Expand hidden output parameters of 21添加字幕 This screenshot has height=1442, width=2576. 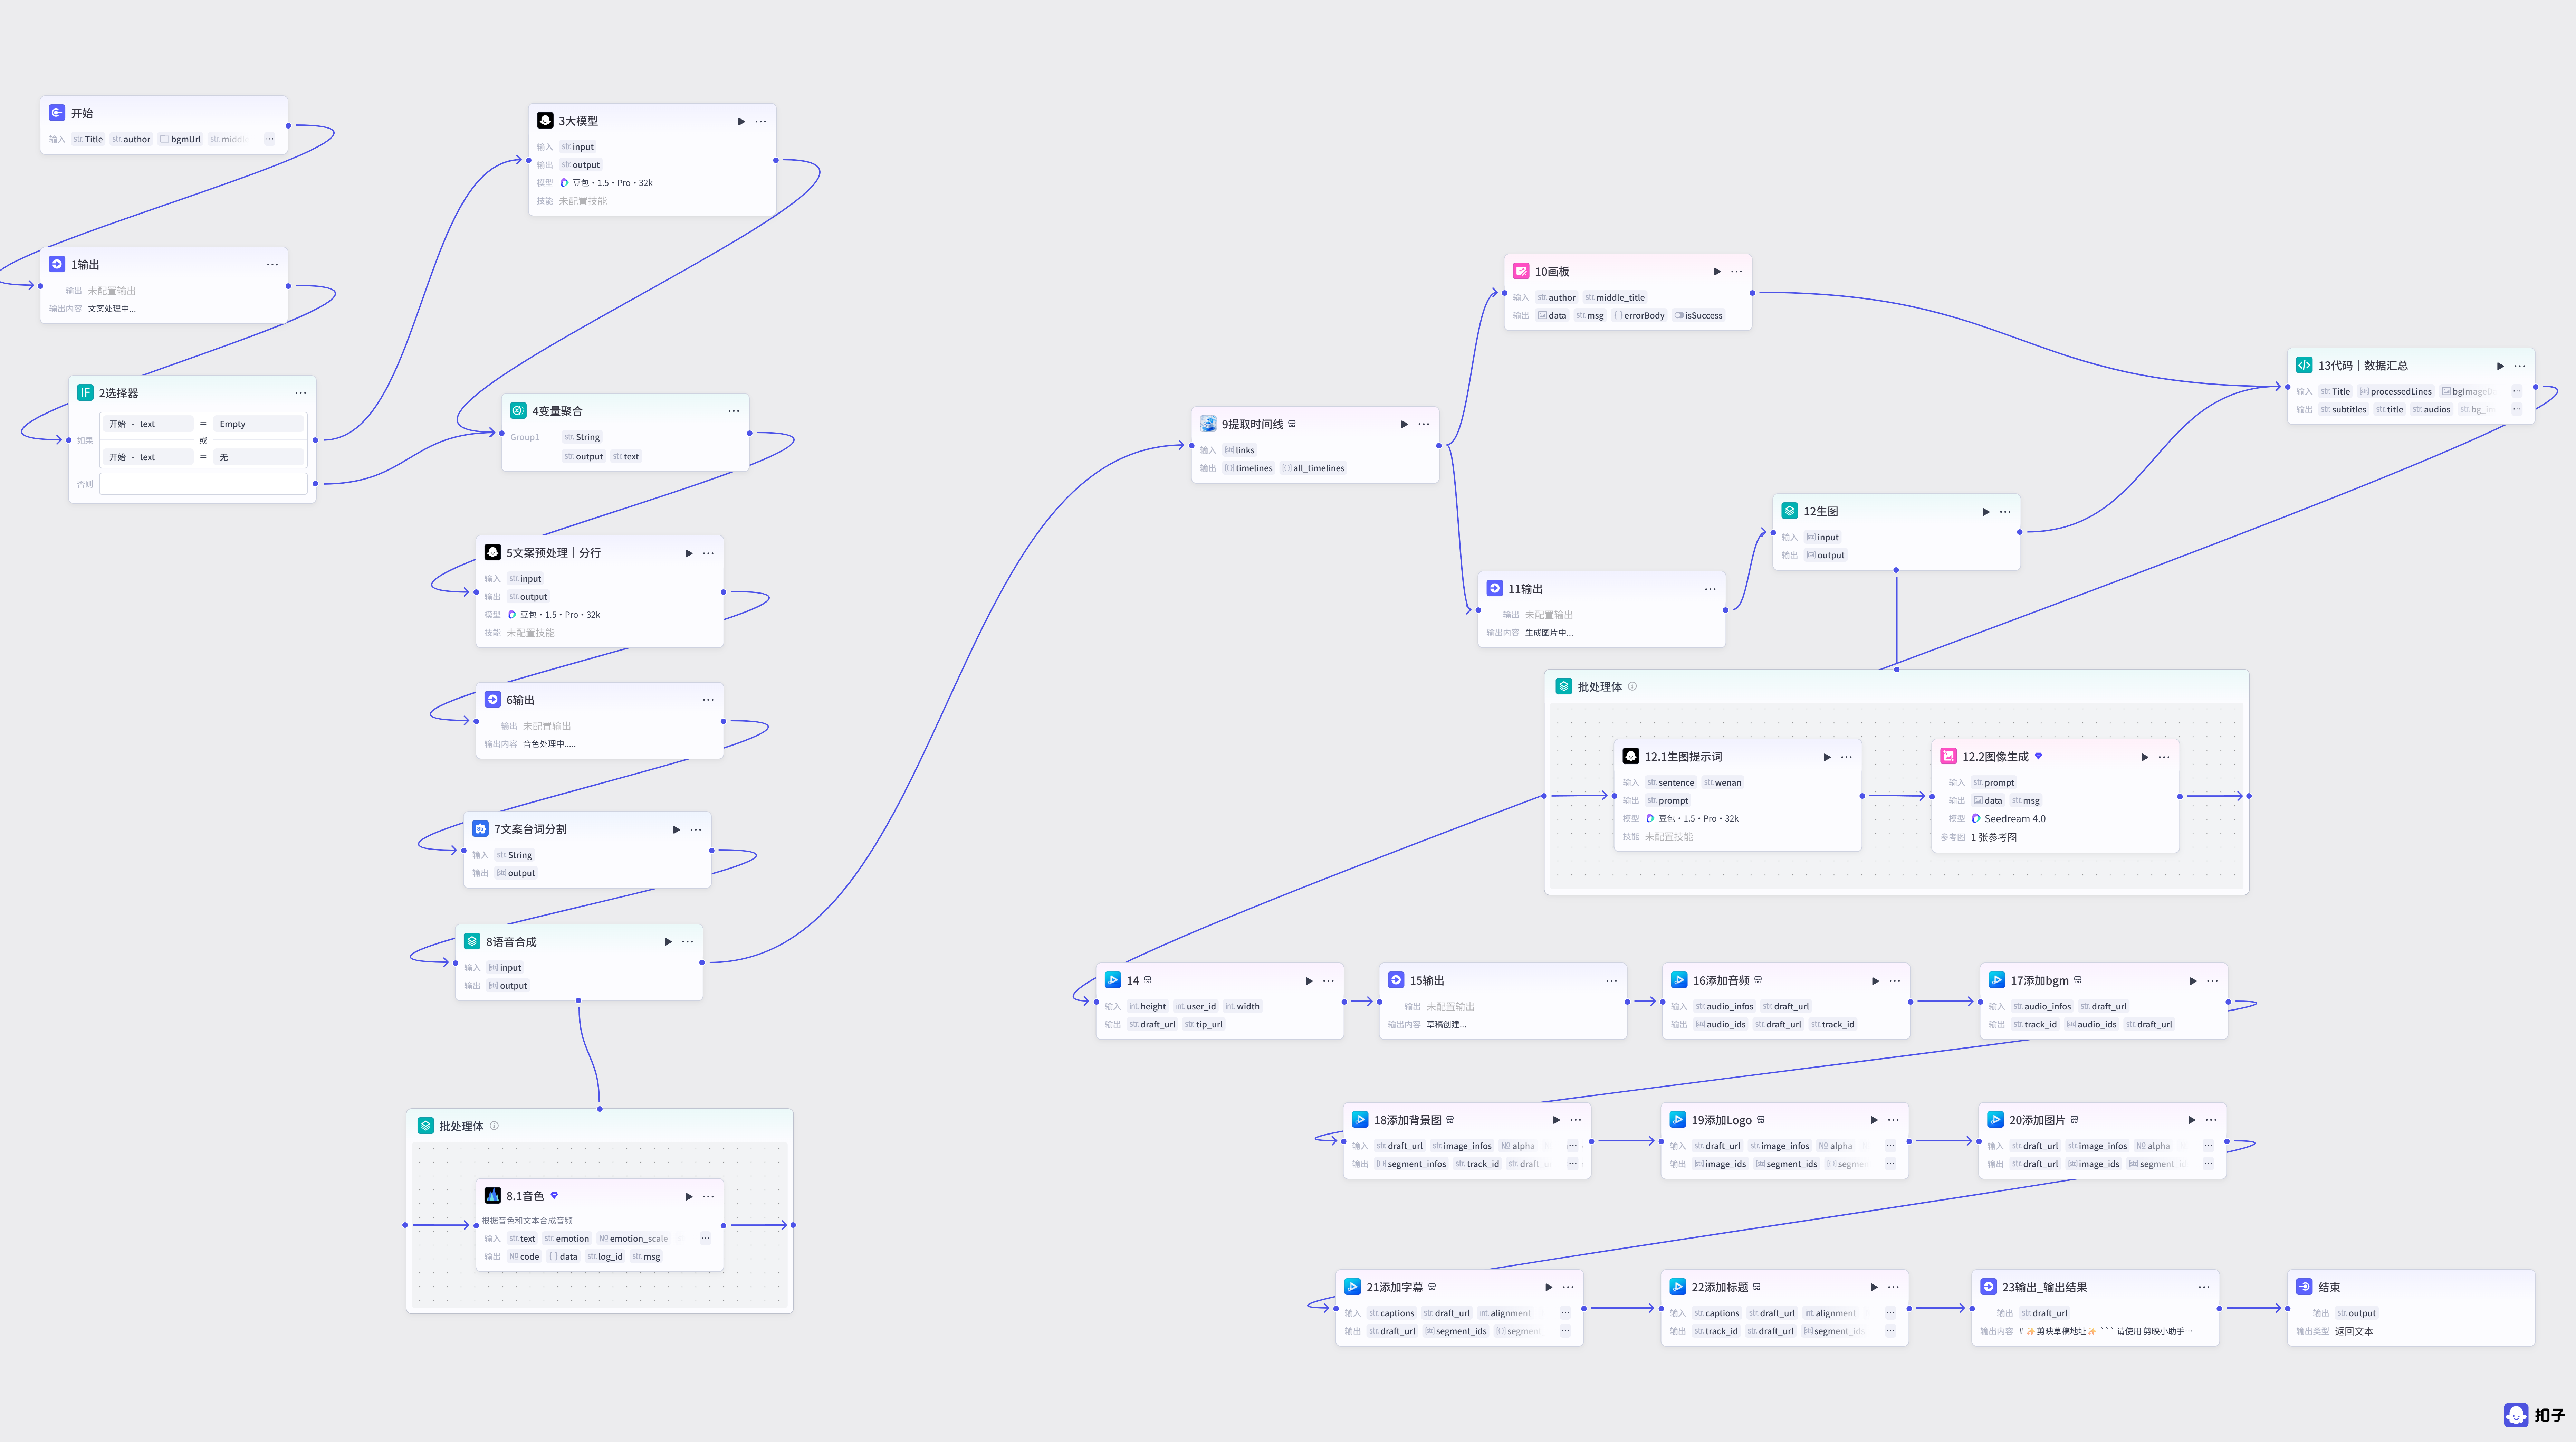[1565, 1331]
